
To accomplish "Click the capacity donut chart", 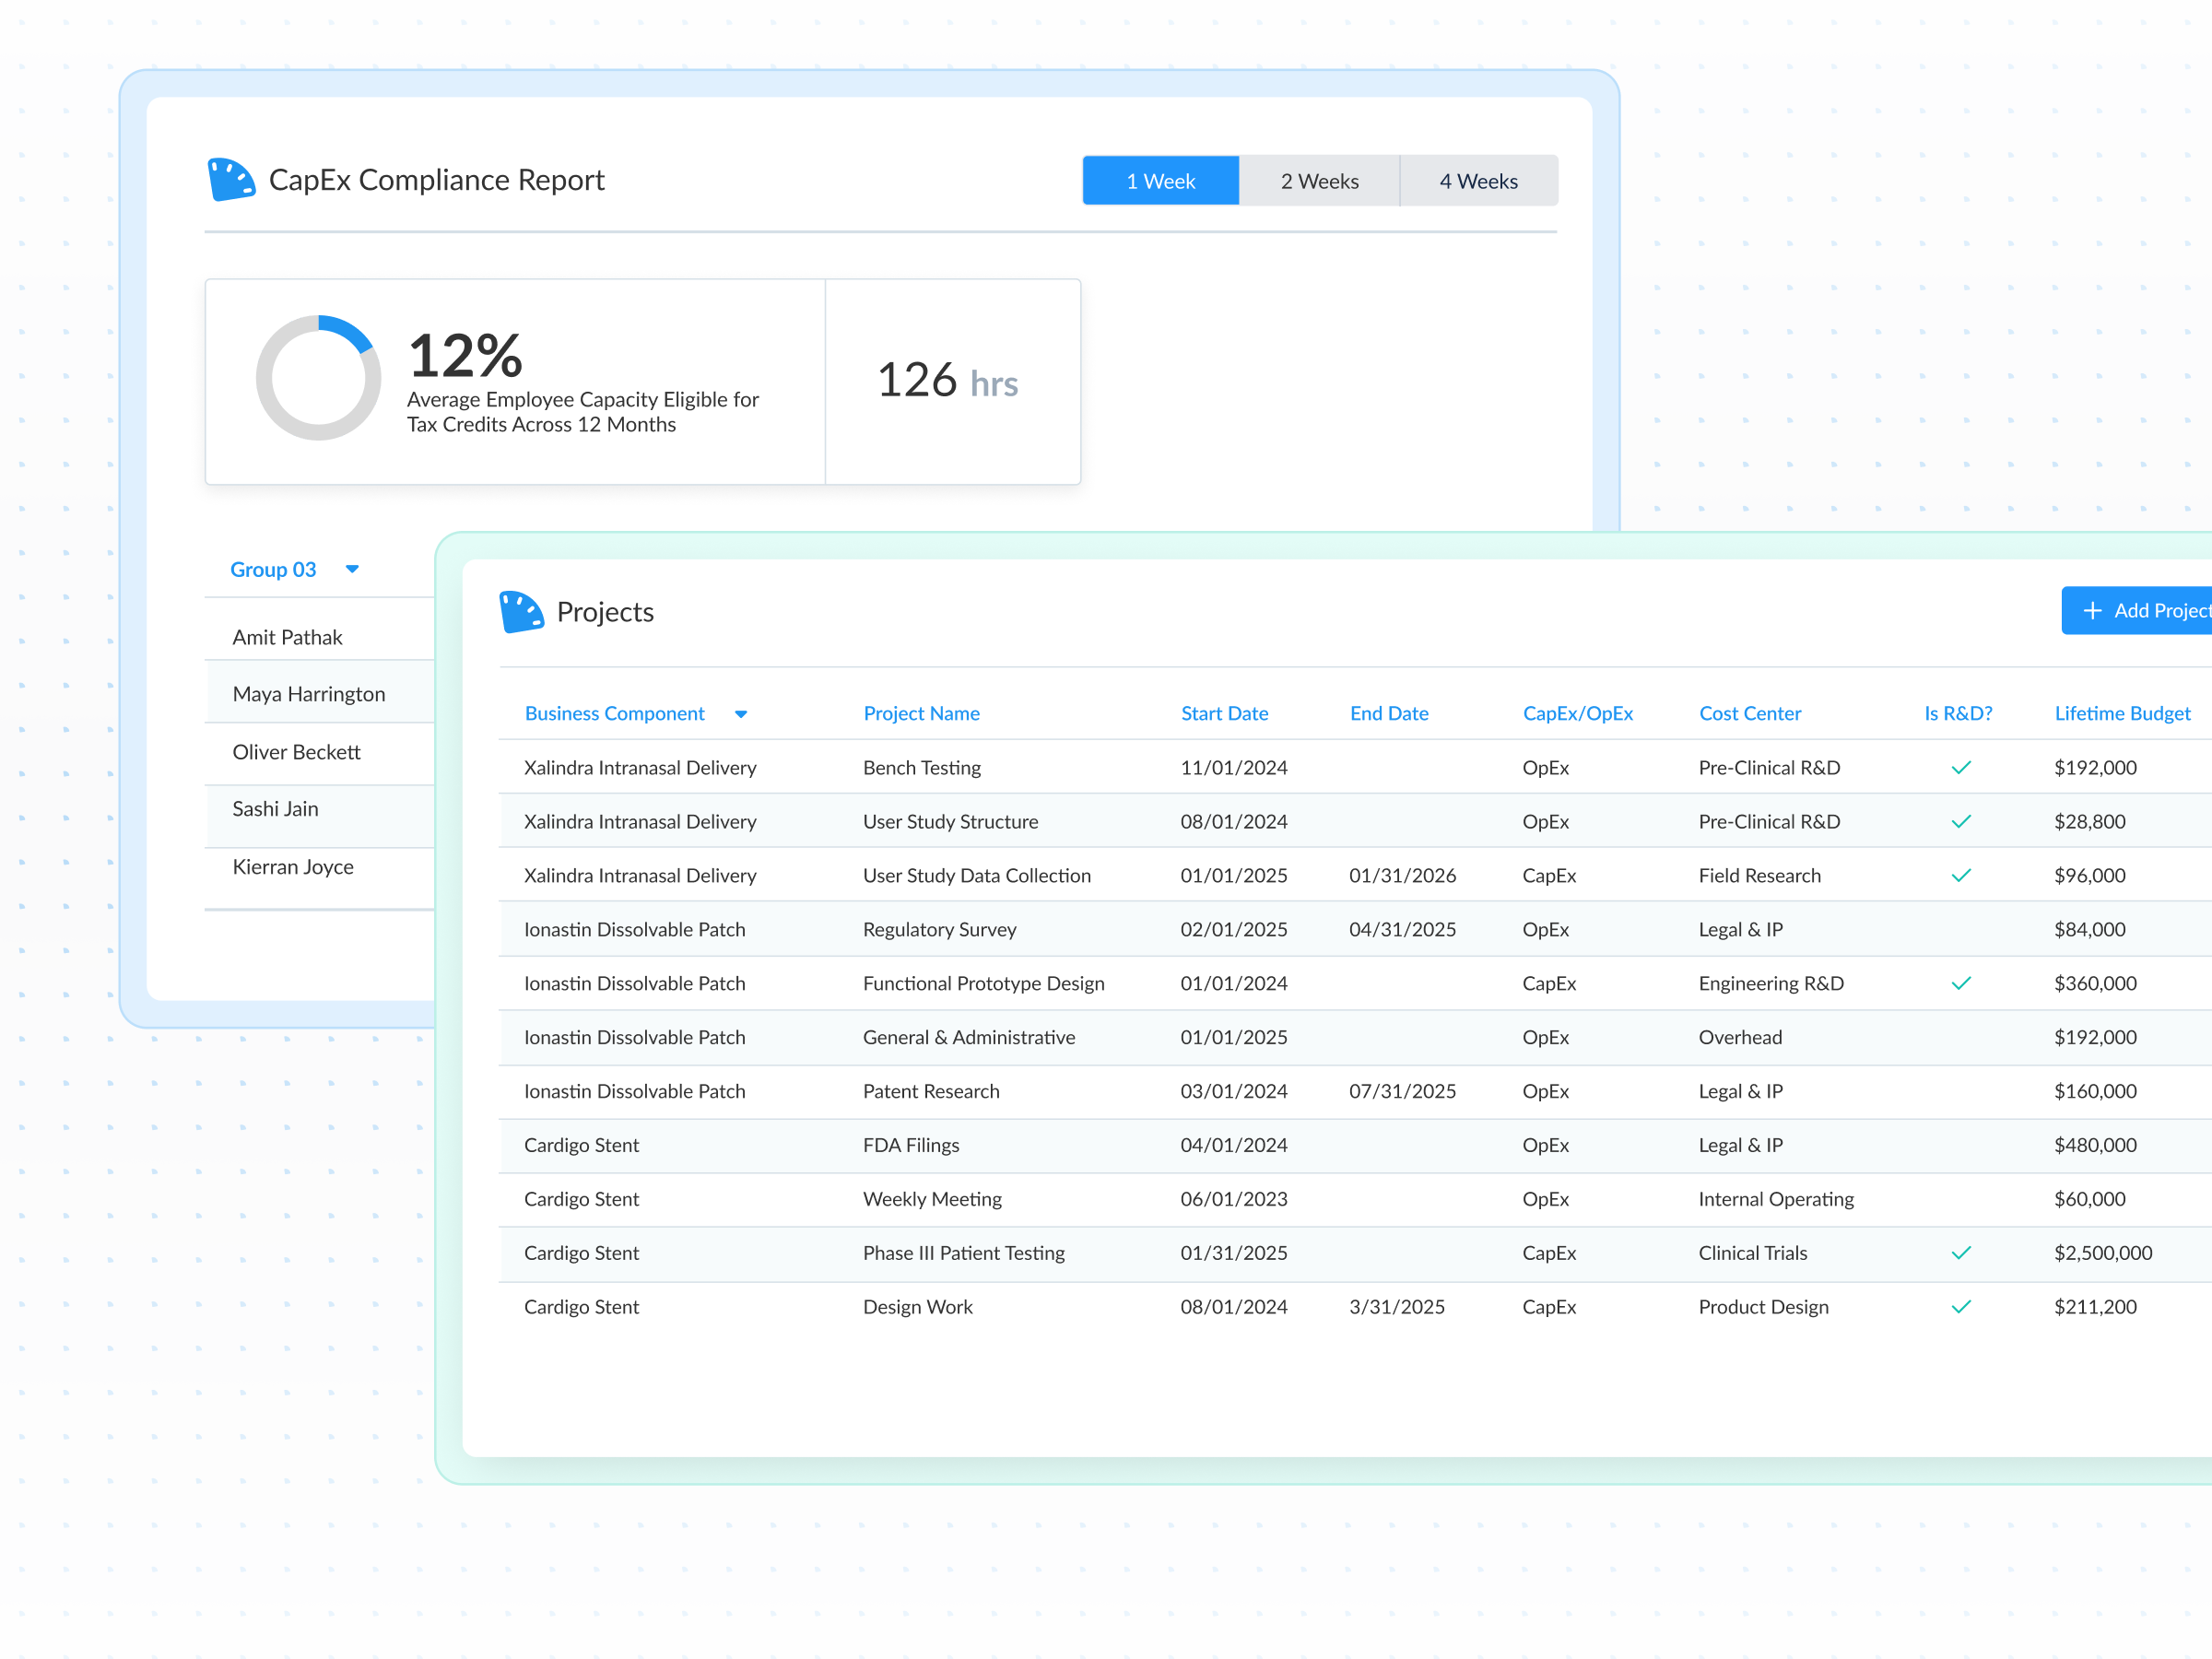I will [x=318, y=378].
